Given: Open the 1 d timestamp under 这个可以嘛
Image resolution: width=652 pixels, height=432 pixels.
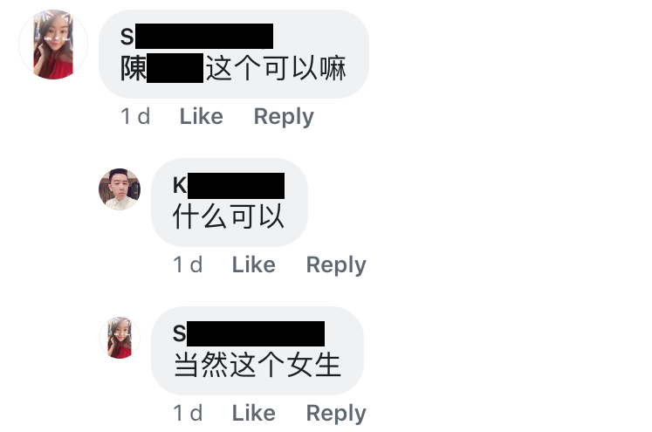Looking at the screenshot, I should click(x=135, y=116).
